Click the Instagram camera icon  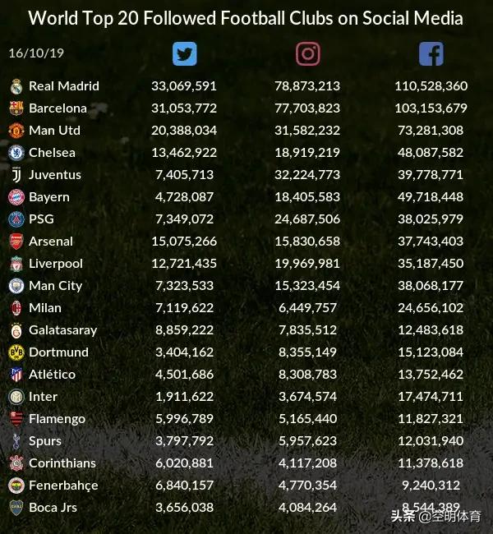coord(308,53)
